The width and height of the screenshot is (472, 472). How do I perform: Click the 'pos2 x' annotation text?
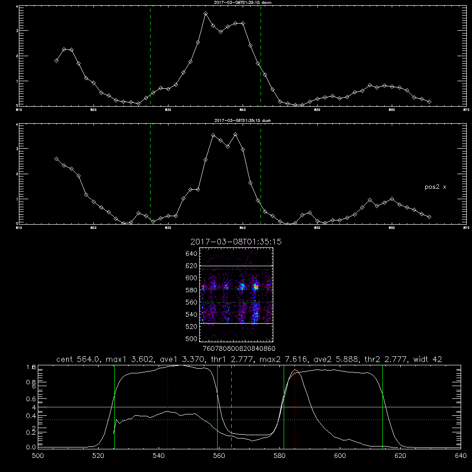pyautogui.click(x=435, y=187)
